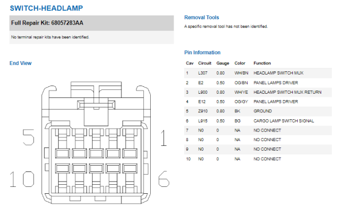Click pin label 6 beside the connector

tap(164, 179)
